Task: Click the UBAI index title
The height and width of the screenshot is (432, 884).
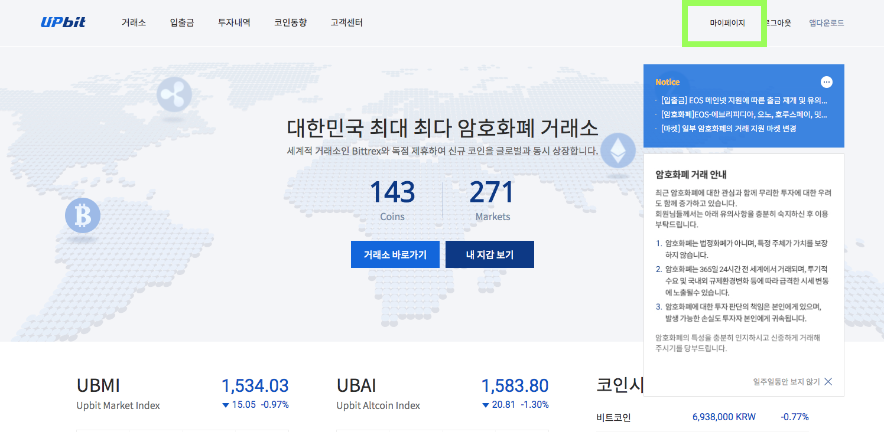Action: coord(356,385)
